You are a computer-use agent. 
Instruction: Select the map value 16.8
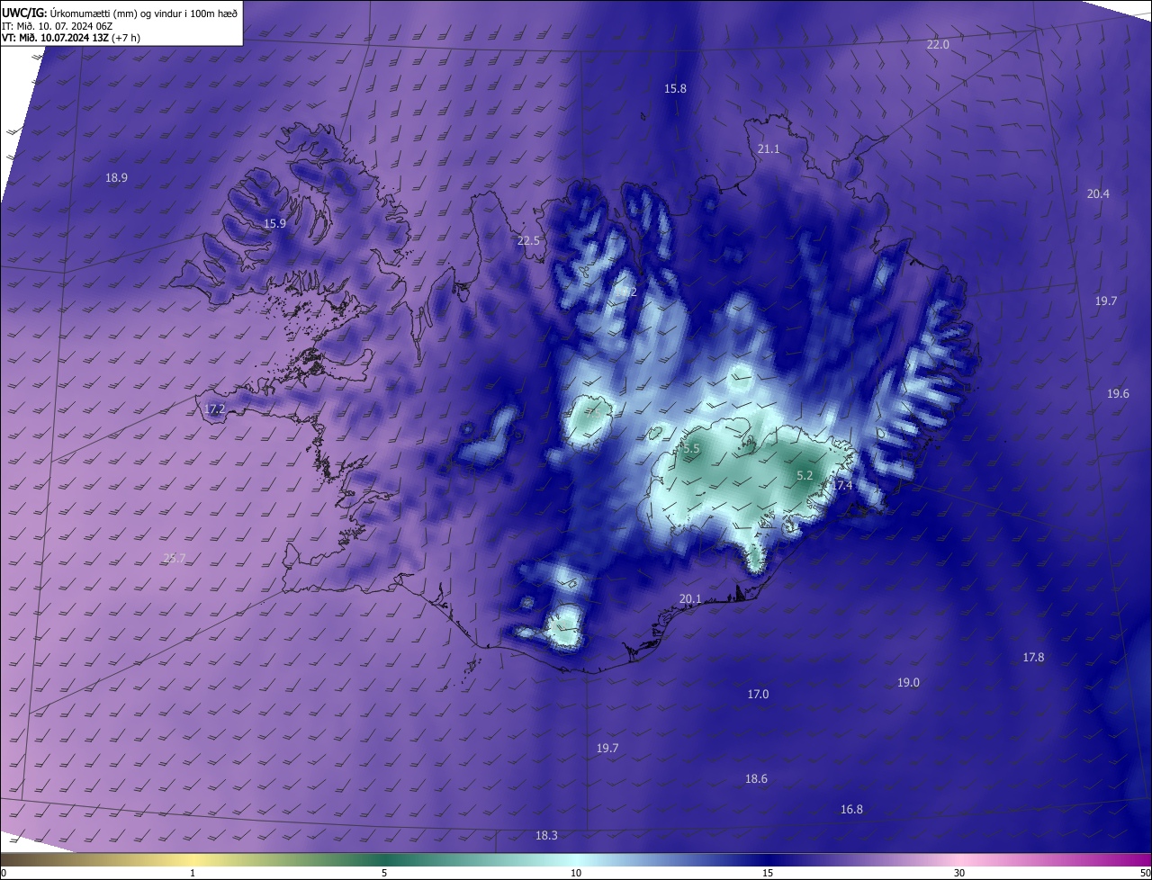click(x=851, y=809)
